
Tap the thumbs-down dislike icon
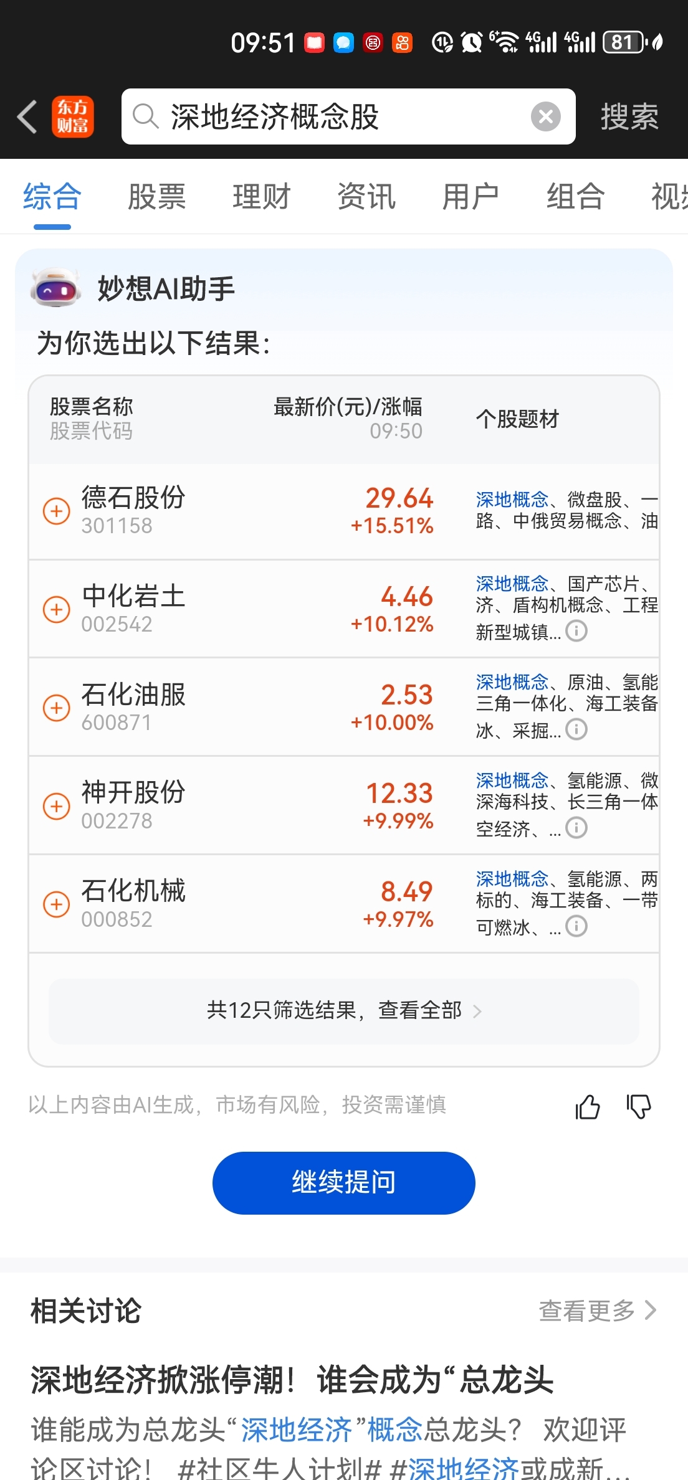639,1107
